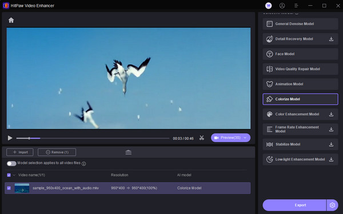This screenshot has height=214, width=343.
Task: Open the shopping cart icon in title bar
Action: click(269, 6)
